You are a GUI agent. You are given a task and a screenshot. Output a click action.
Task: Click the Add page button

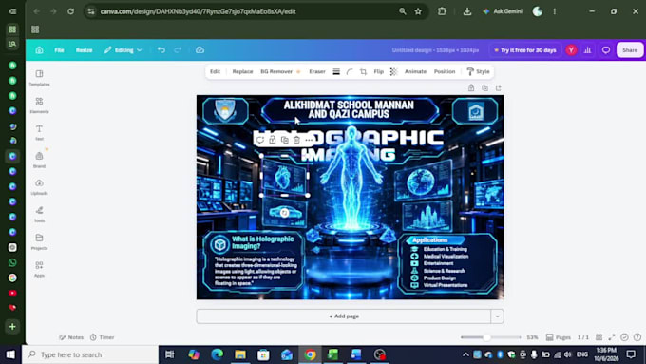point(344,316)
